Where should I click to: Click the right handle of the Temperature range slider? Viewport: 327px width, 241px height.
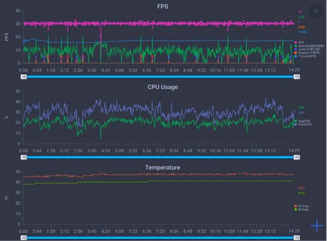coord(297,238)
